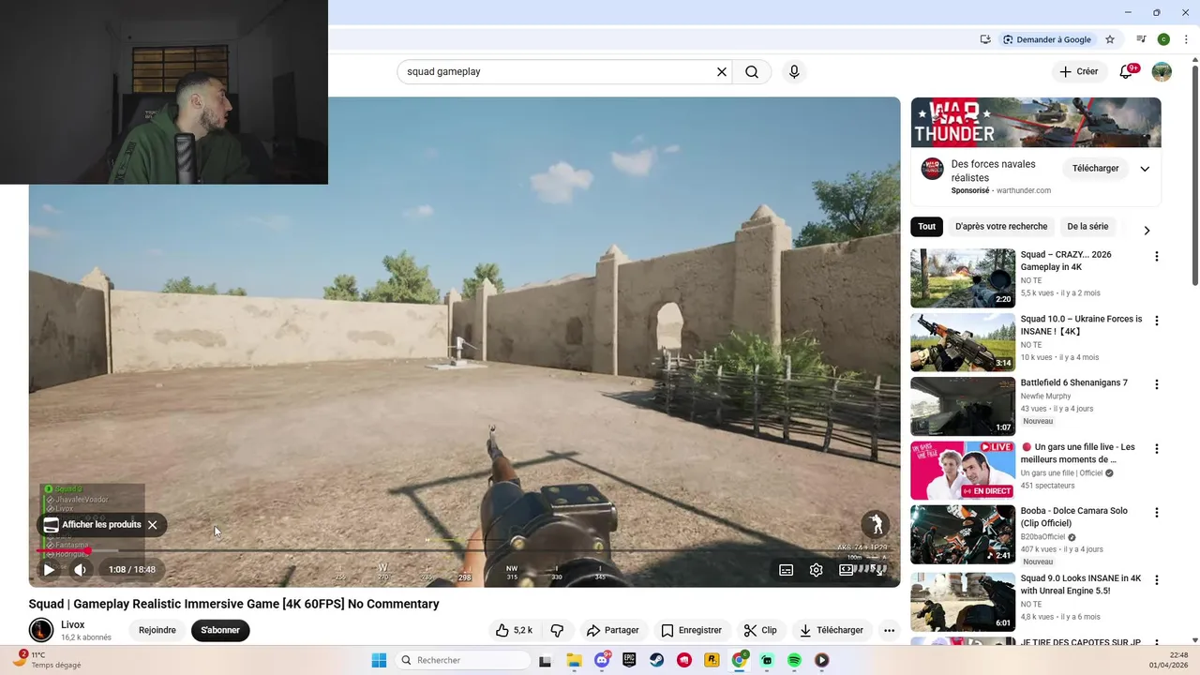Viewport: 1200px width, 675px height.
Task: Dislike the video with thumbs down
Action: click(x=557, y=630)
